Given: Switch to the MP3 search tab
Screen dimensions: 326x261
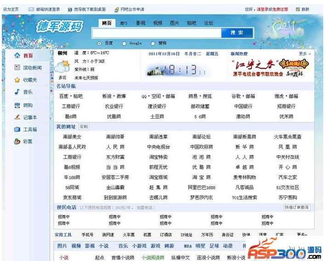Looking at the screenshot, I should click(x=124, y=23).
